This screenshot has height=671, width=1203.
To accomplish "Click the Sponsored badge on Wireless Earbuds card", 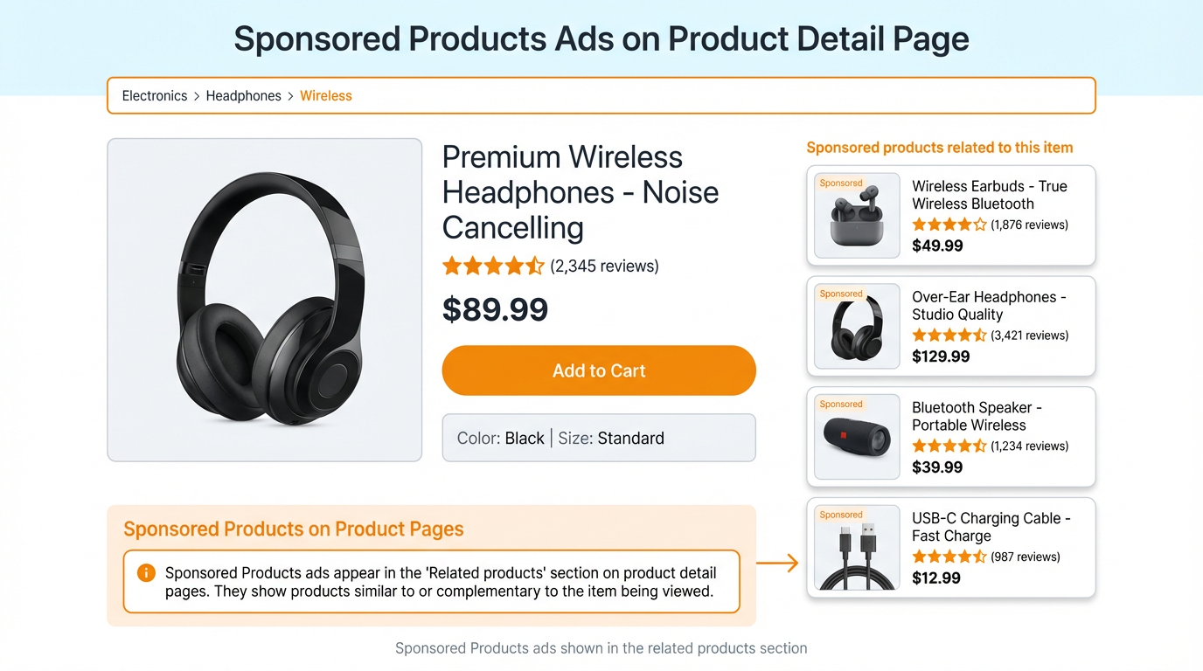I will [840, 183].
